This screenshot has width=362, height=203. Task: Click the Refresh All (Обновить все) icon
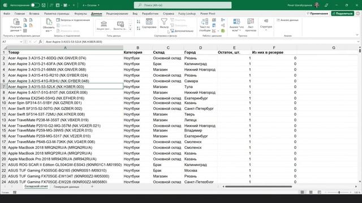pyautogui.click(x=49, y=22)
